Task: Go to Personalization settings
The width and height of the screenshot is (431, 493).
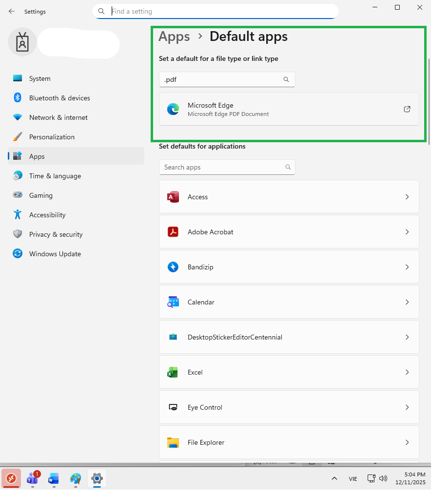Action: pos(76,137)
